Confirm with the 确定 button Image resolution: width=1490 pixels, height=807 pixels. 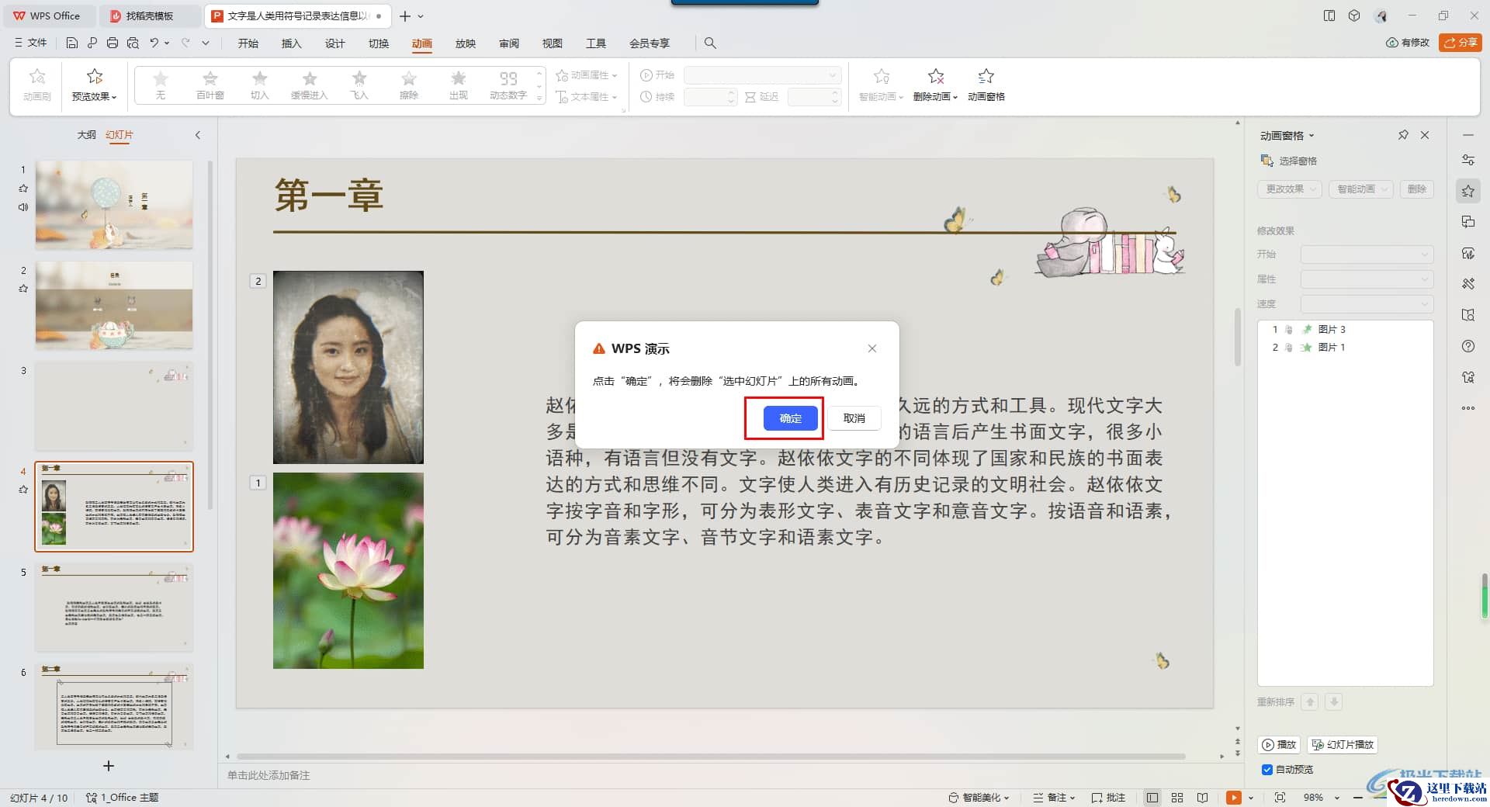click(790, 418)
